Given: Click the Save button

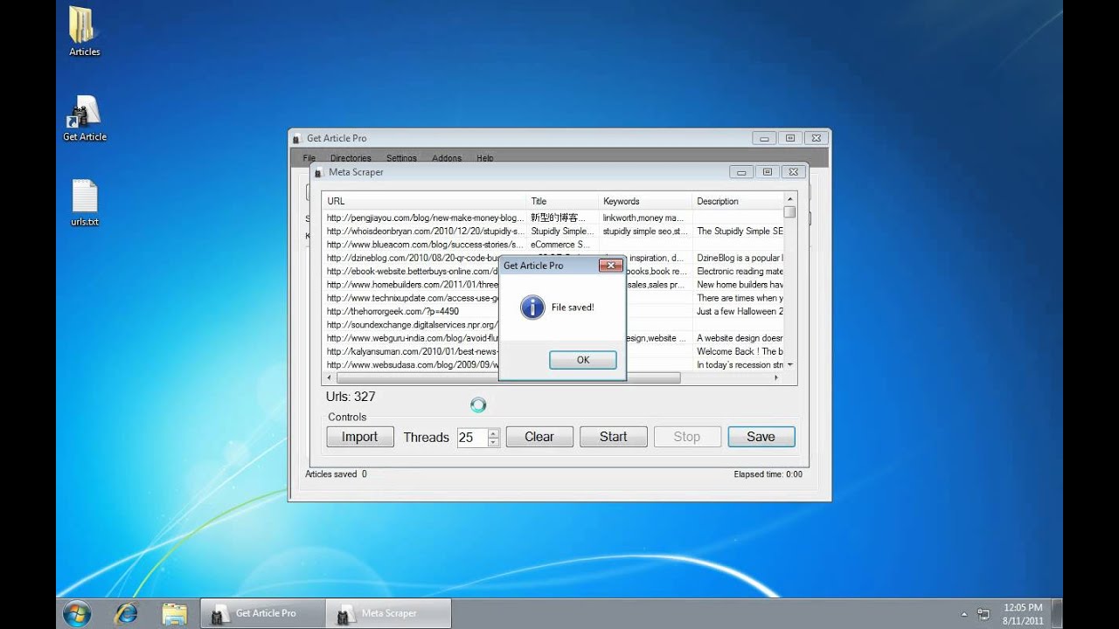Looking at the screenshot, I should (761, 437).
